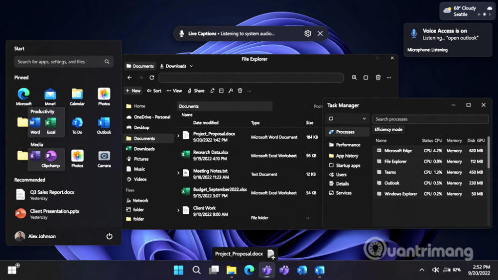
Task: Click trash icon beside File Explorer address bar
Action: pyautogui.click(x=378, y=78)
